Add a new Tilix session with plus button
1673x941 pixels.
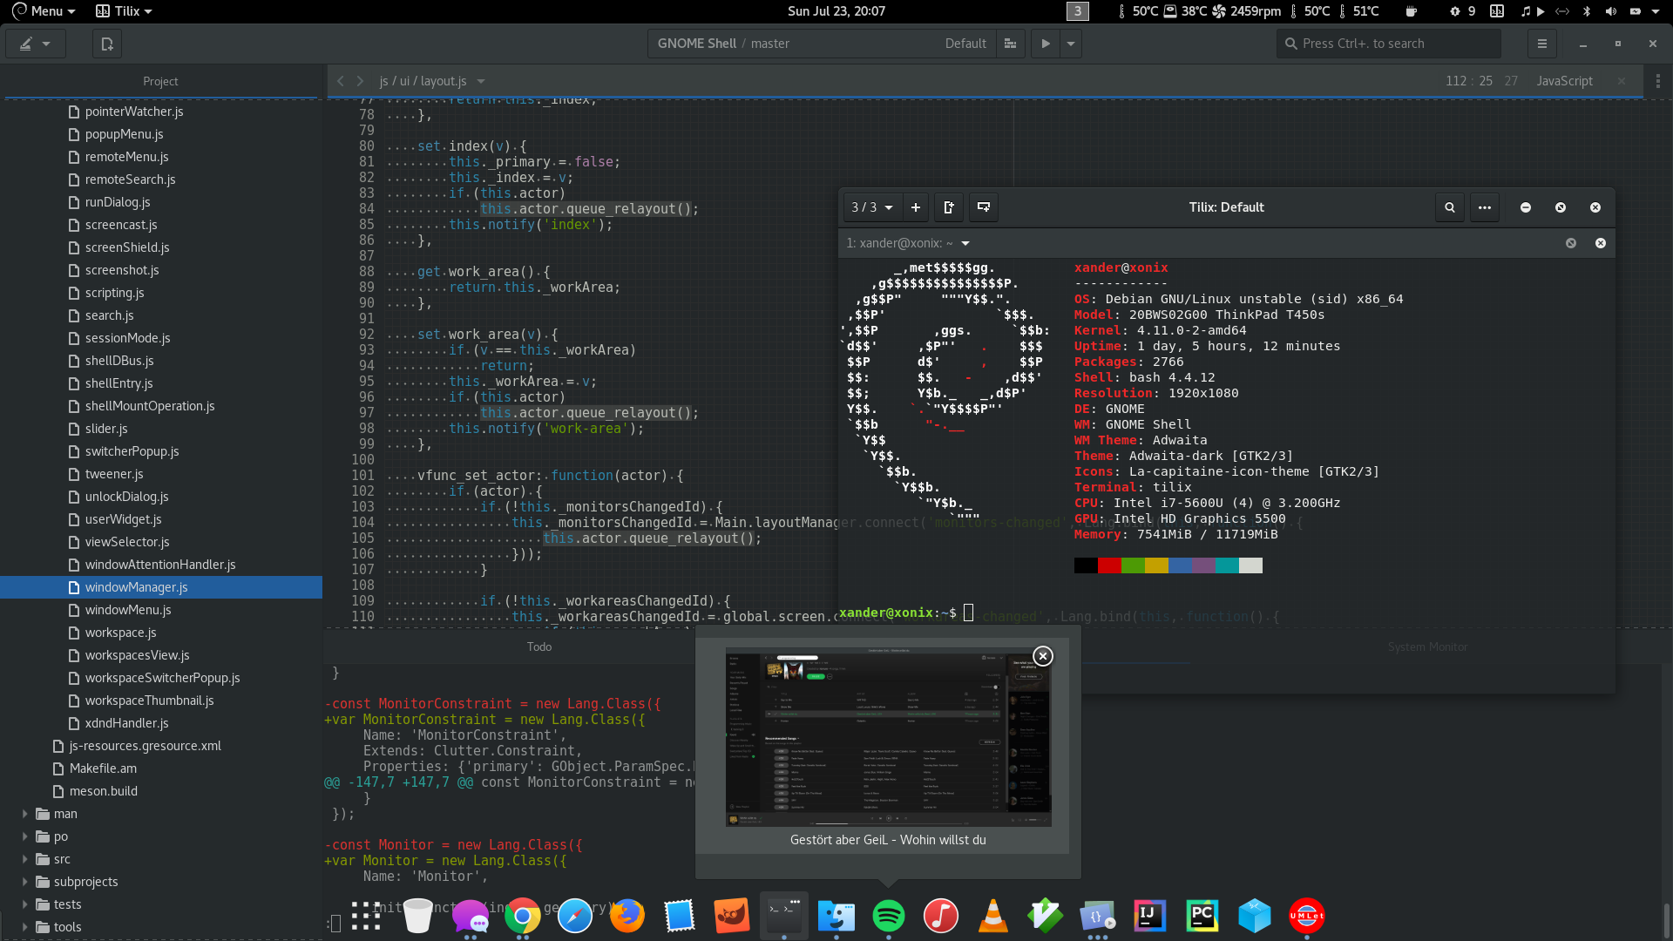pos(915,207)
